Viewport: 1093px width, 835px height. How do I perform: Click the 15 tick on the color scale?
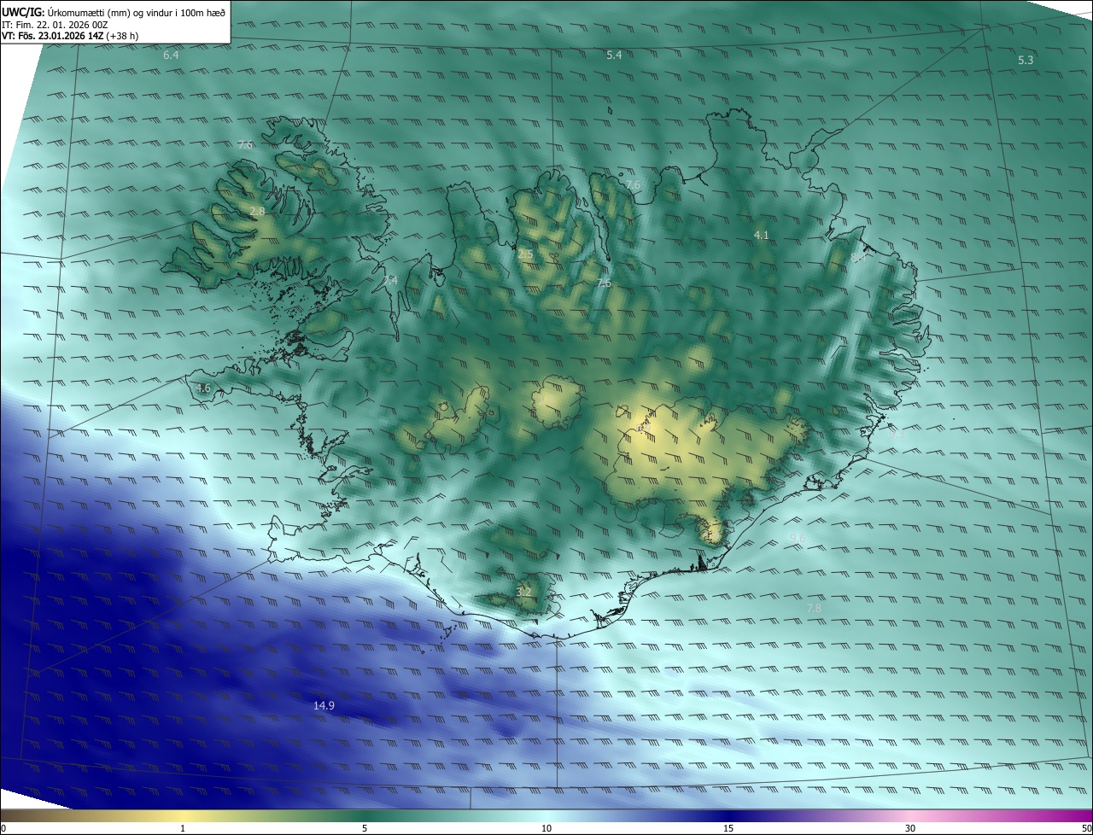point(728,828)
